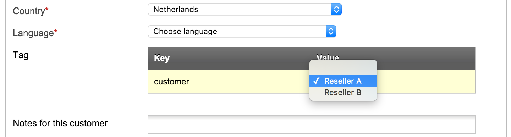Screen dimensions: 511x137
Task: Open the Country dropdown showing Netherlands
Action: [x=244, y=10]
